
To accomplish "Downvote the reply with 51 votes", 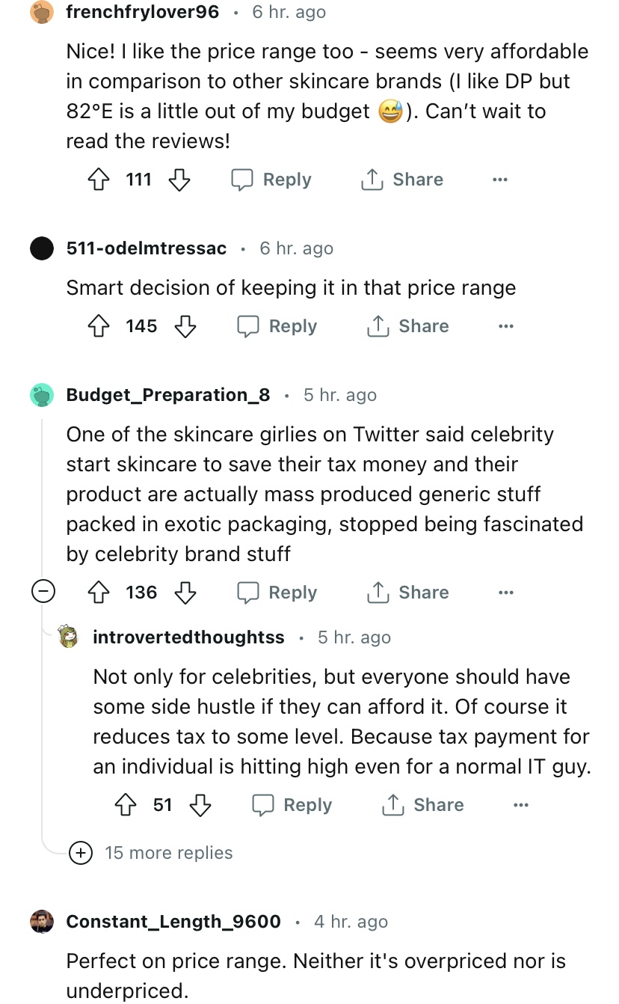I will 200,805.
